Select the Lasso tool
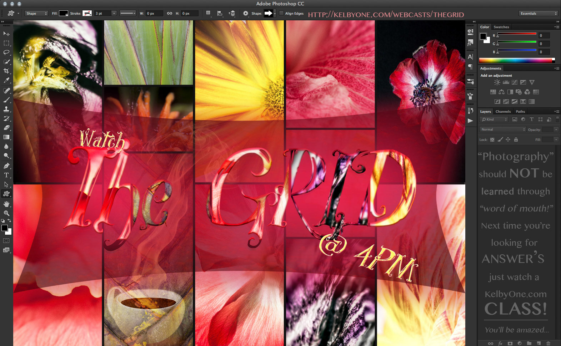This screenshot has width=561, height=346. click(6, 52)
